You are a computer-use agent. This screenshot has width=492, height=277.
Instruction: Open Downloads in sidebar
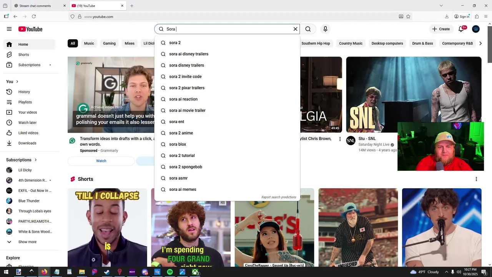tap(29, 143)
